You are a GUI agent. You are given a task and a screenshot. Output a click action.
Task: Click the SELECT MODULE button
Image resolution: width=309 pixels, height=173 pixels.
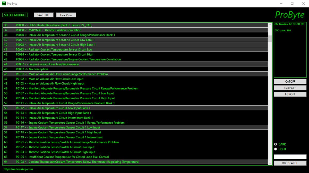click(x=15, y=15)
